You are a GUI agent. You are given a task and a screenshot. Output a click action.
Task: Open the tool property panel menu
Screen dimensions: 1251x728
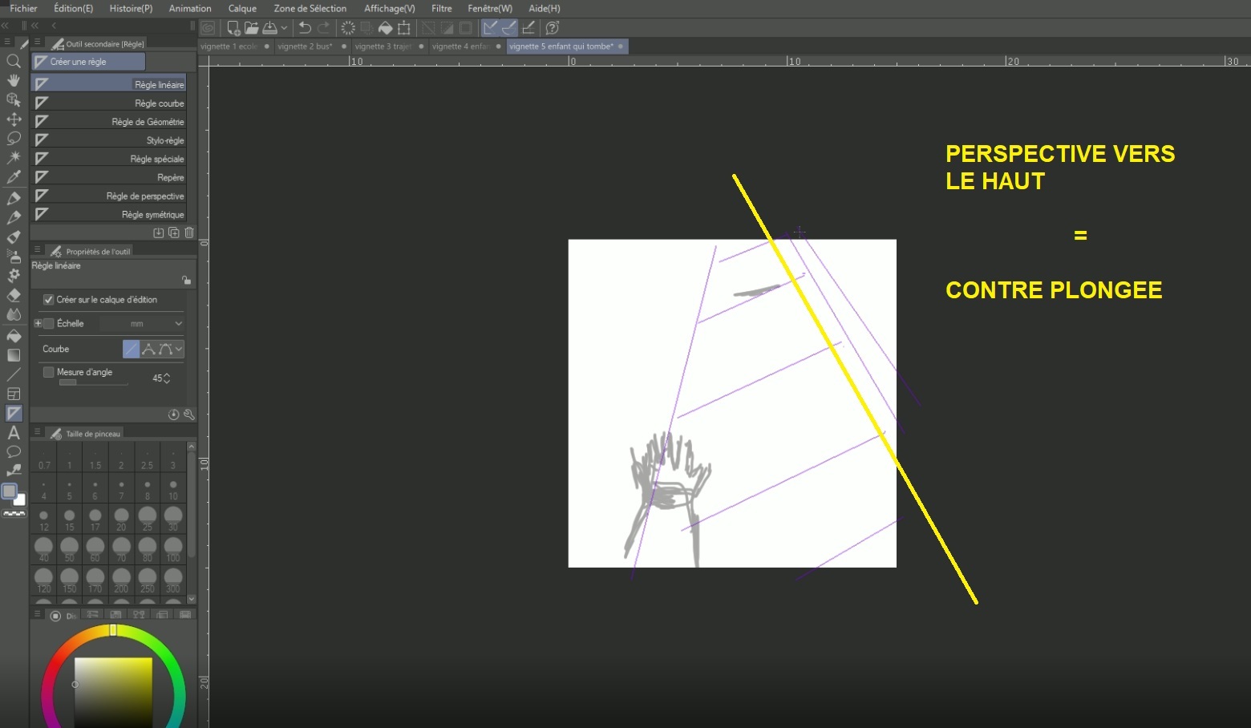pyautogui.click(x=37, y=249)
